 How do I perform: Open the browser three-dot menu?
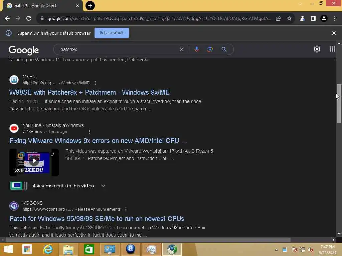335,19
